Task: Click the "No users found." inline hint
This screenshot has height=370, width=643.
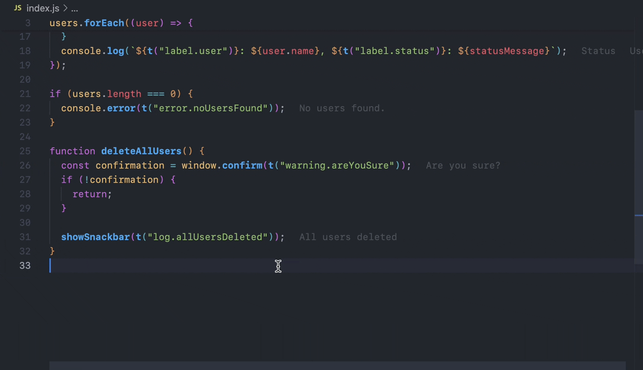Action: [x=342, y=108]
